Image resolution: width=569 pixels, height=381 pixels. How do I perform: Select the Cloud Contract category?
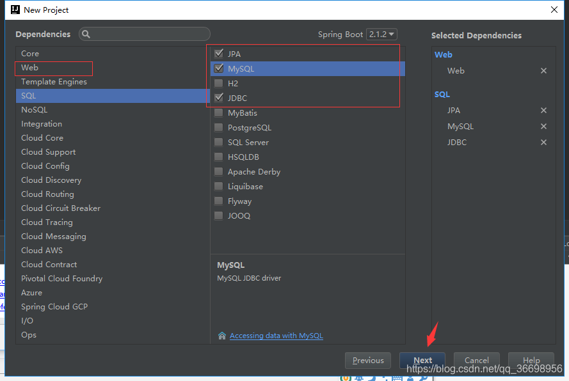[x=113, y=265]
